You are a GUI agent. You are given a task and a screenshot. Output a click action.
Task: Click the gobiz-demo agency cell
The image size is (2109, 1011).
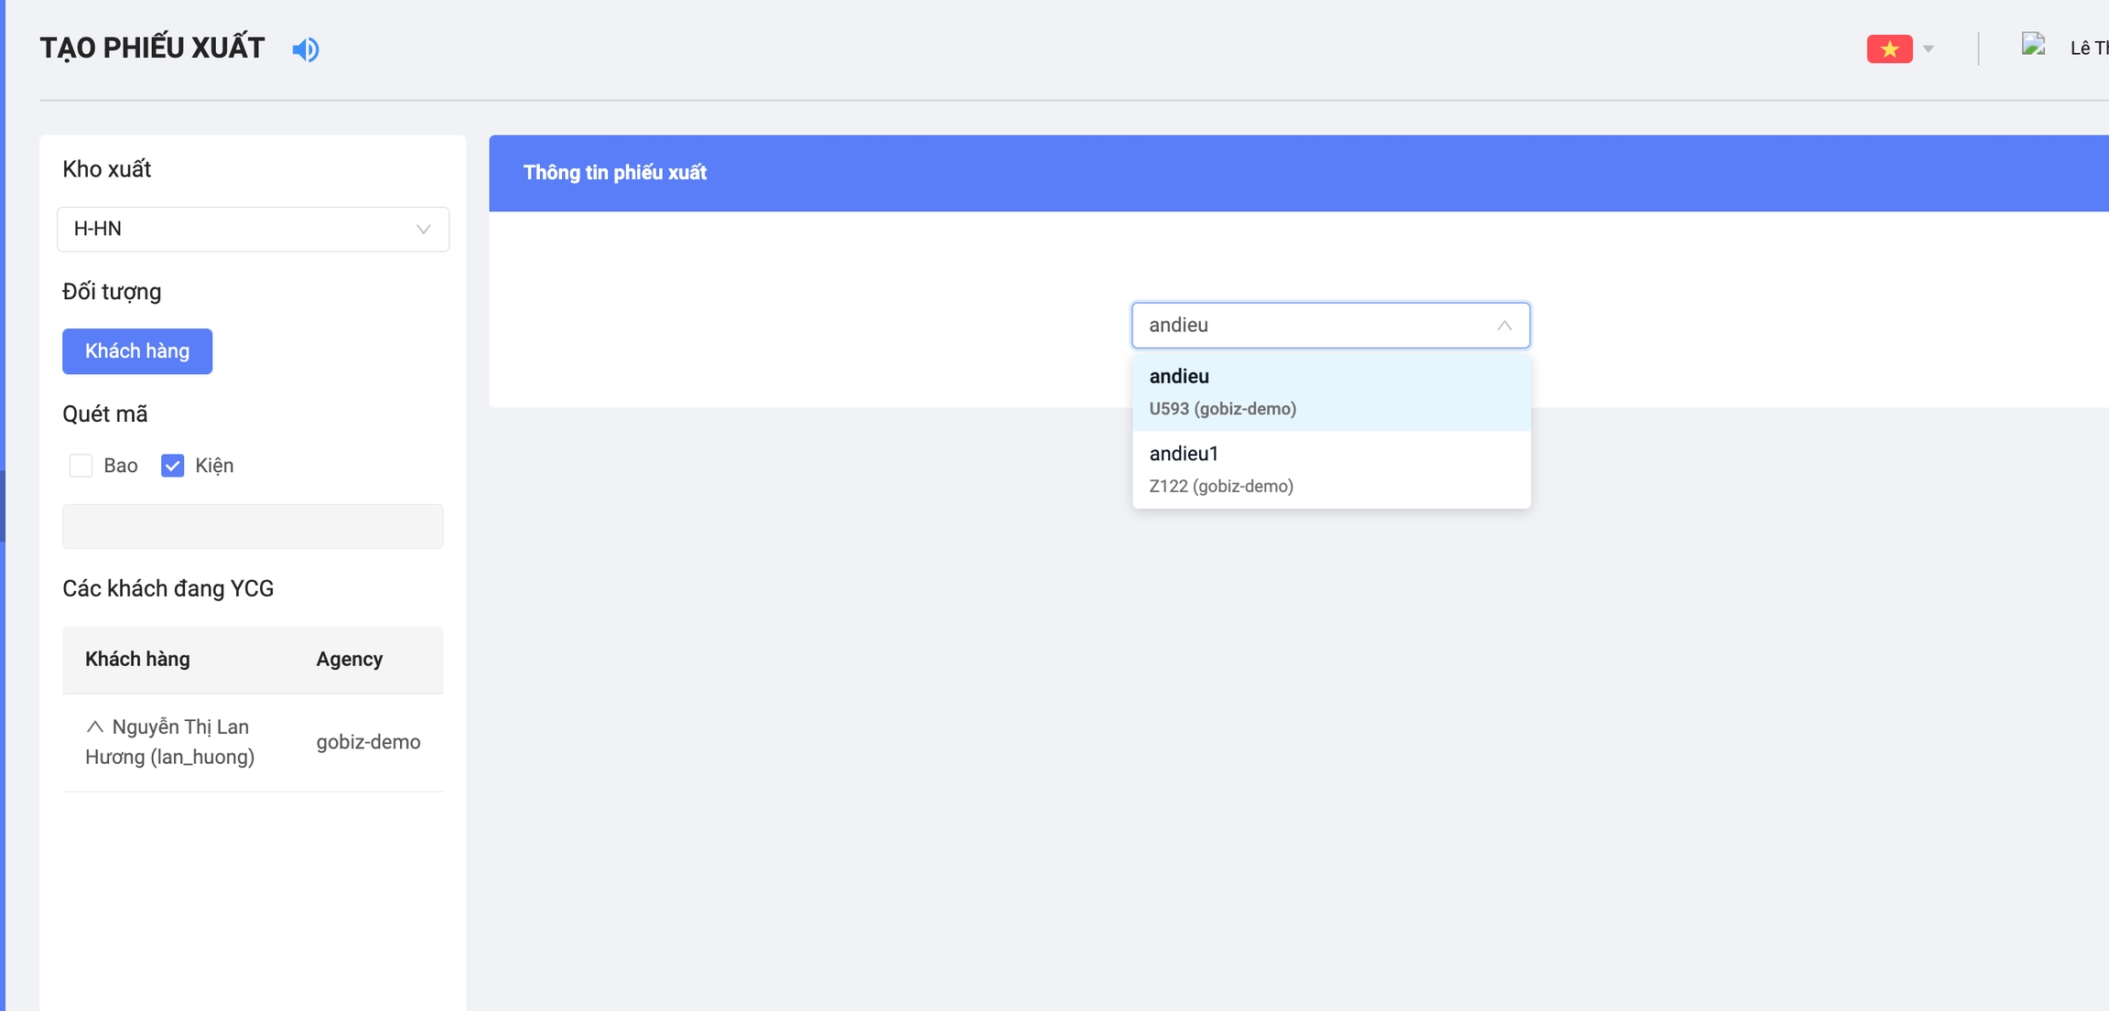pos(368,742)
